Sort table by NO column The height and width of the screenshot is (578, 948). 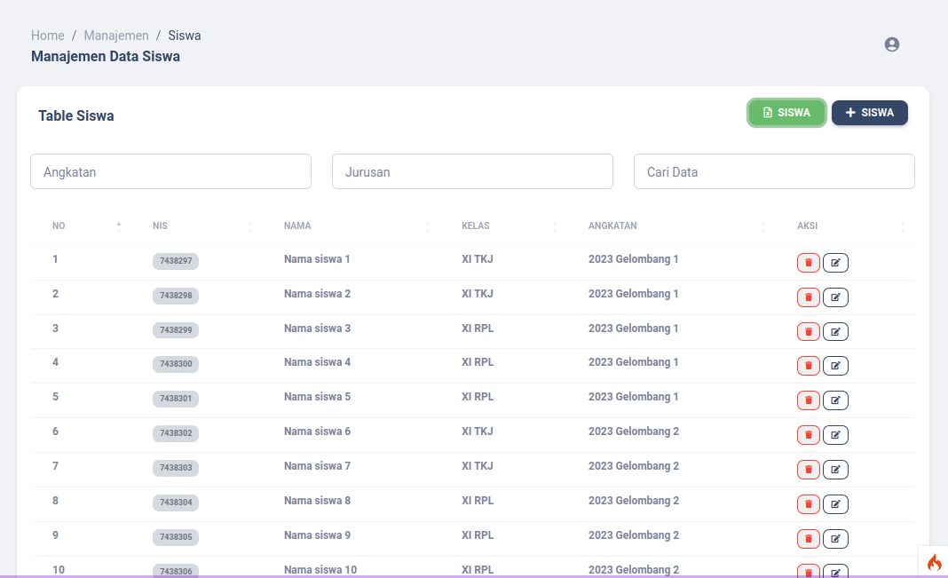point(59,226)
